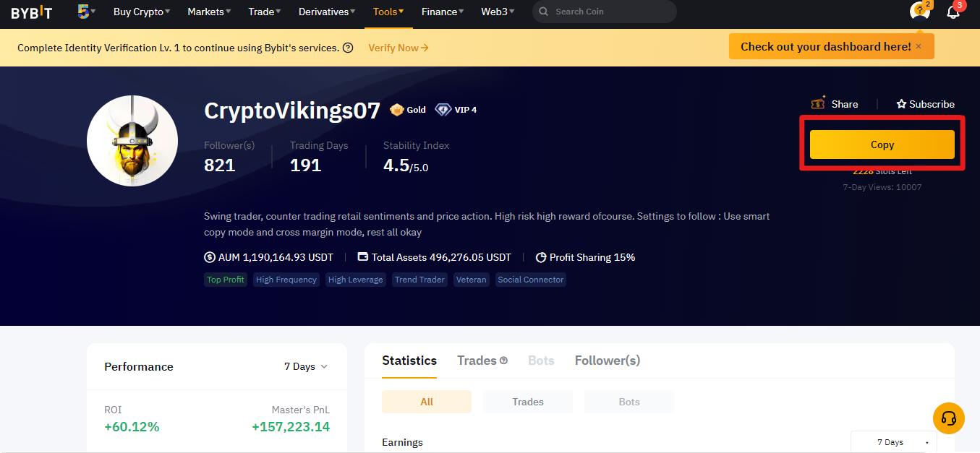The image size is (980, 453).
Task: Expand the Buy Crypto menu
Action: [142, 12]
